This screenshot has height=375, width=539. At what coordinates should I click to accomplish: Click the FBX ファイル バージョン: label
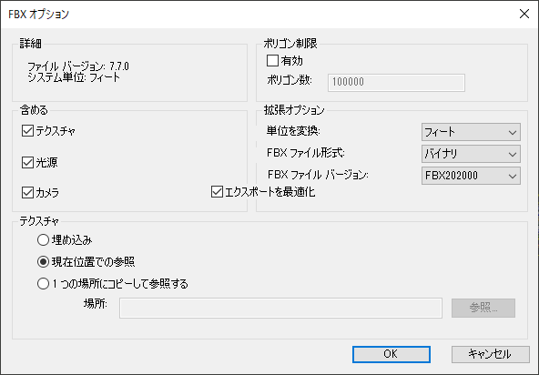[x=318, y=175]
